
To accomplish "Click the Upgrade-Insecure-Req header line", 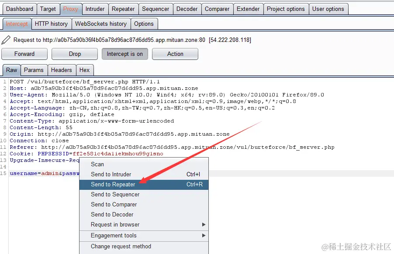I will 45,160.
